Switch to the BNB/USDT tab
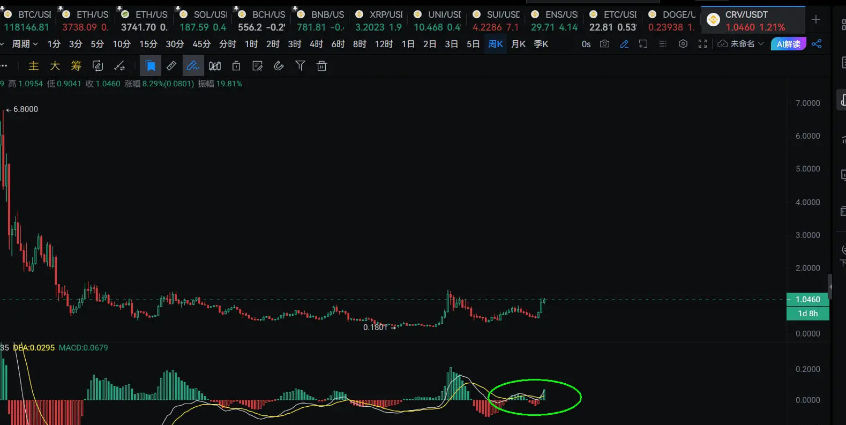The height and width of the screenshot is (425, 846). [x=320, y=20]
